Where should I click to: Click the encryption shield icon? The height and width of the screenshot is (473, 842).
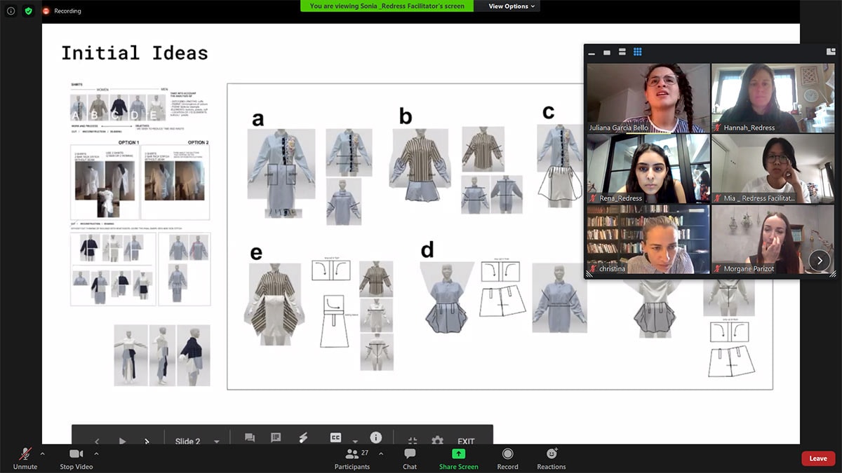(29, 11)
